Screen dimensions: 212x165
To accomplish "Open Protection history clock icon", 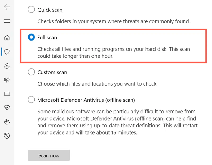I will [7, 136].
